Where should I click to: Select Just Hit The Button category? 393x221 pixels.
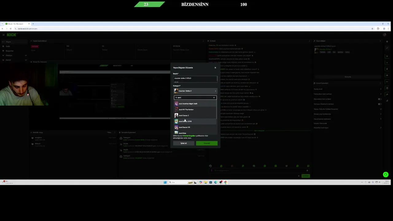click(x=195, y=110)
